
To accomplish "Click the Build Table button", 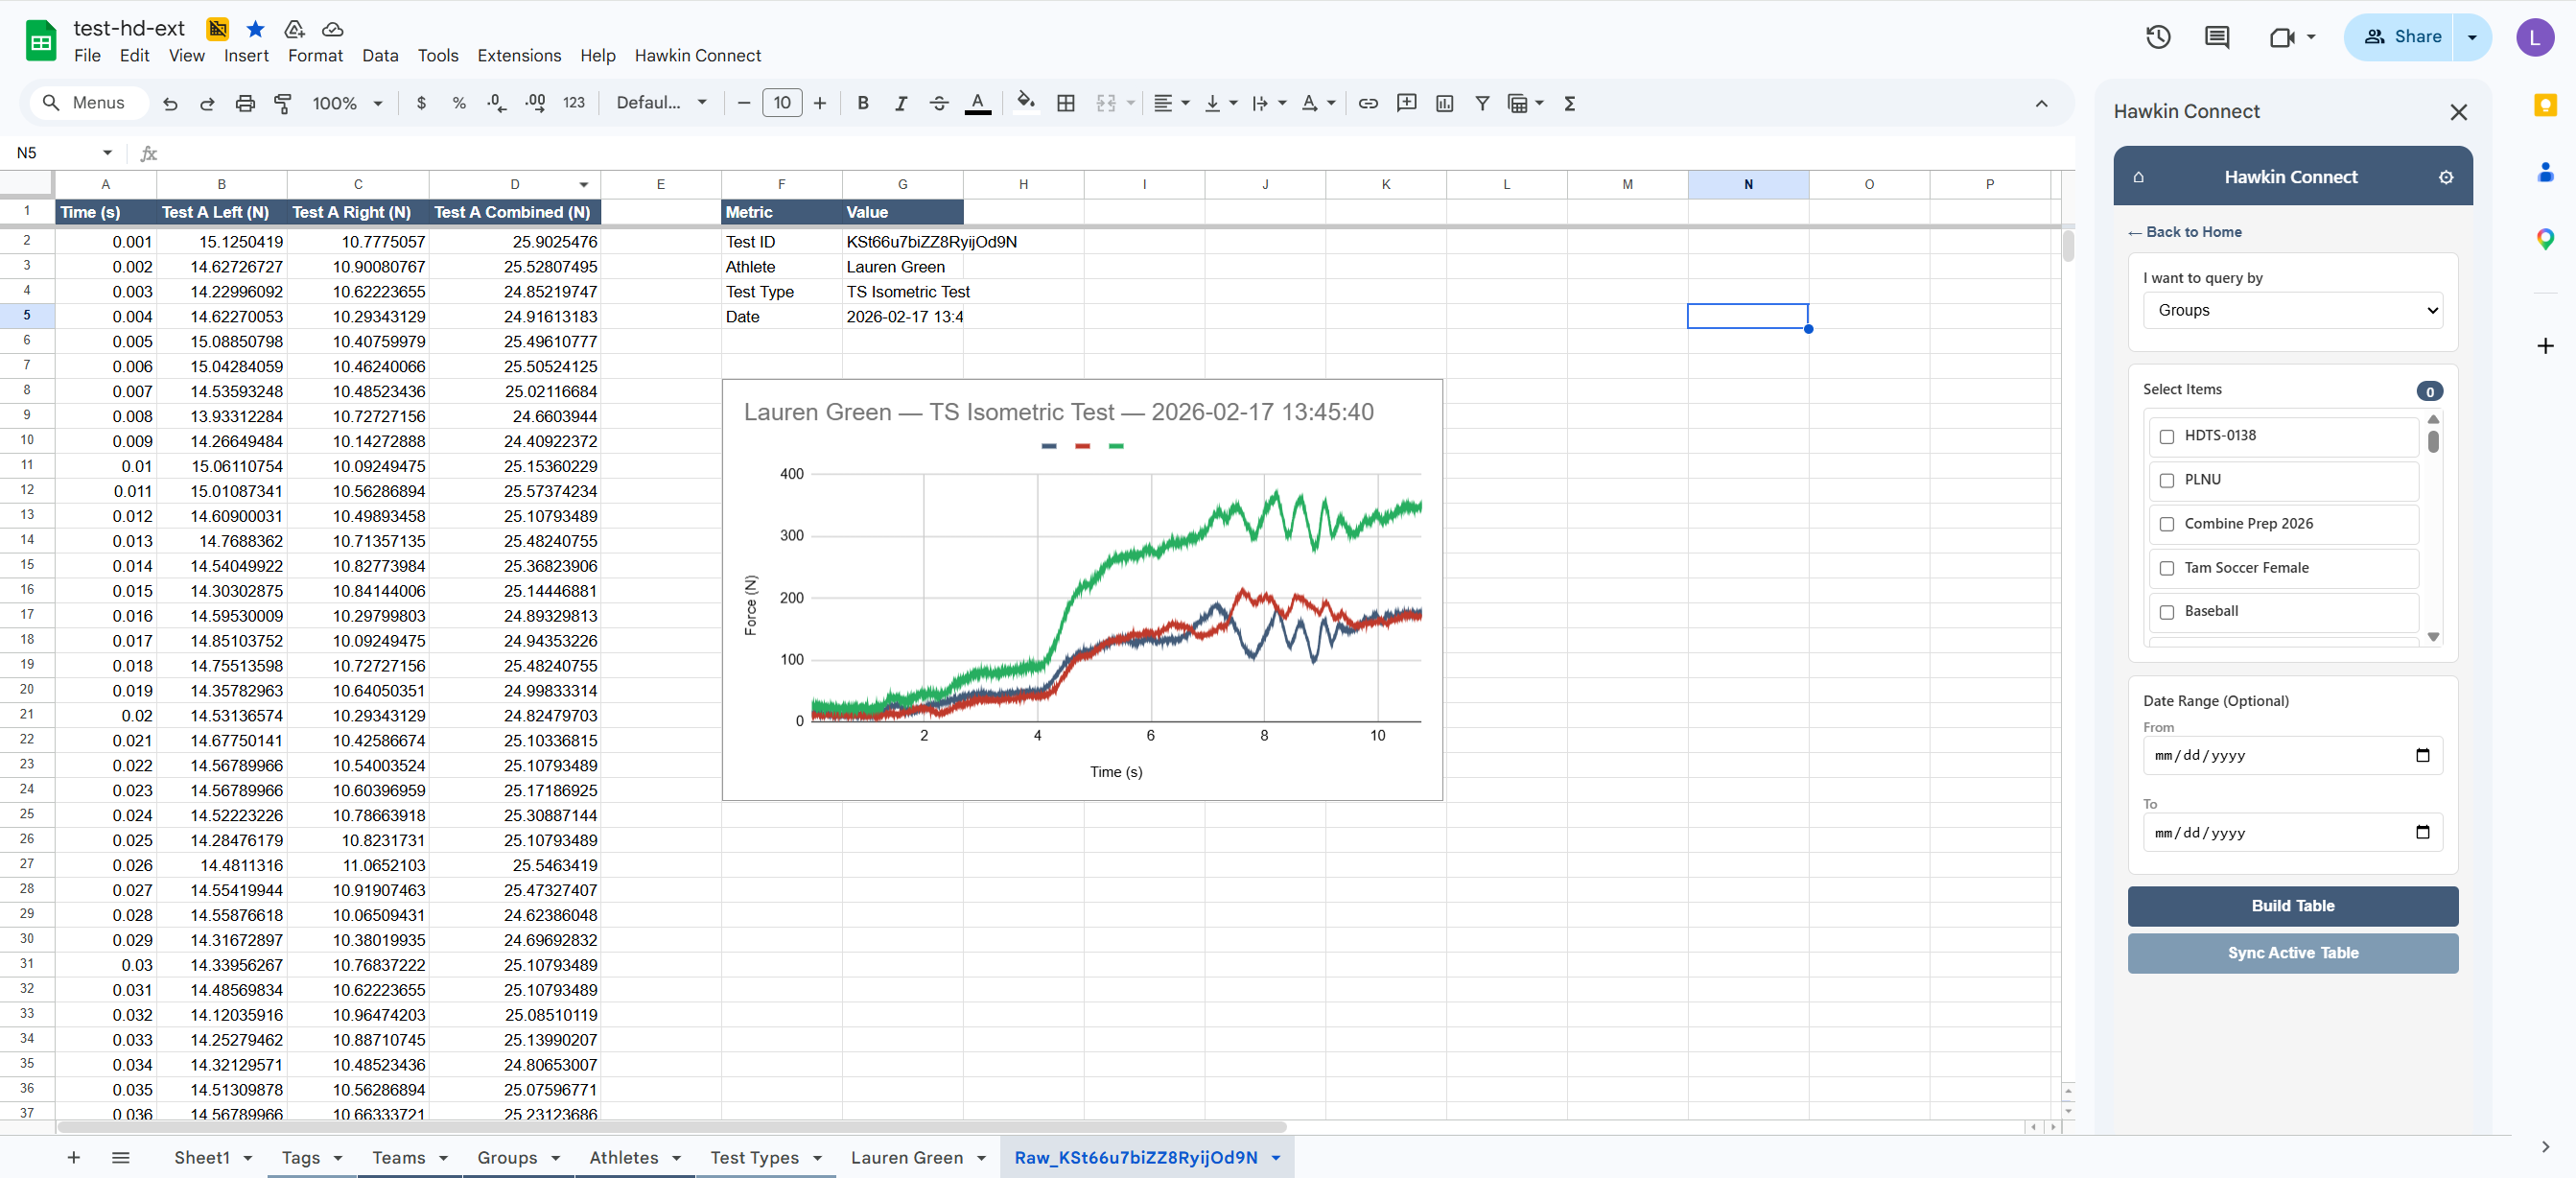I will [2293, 906].
